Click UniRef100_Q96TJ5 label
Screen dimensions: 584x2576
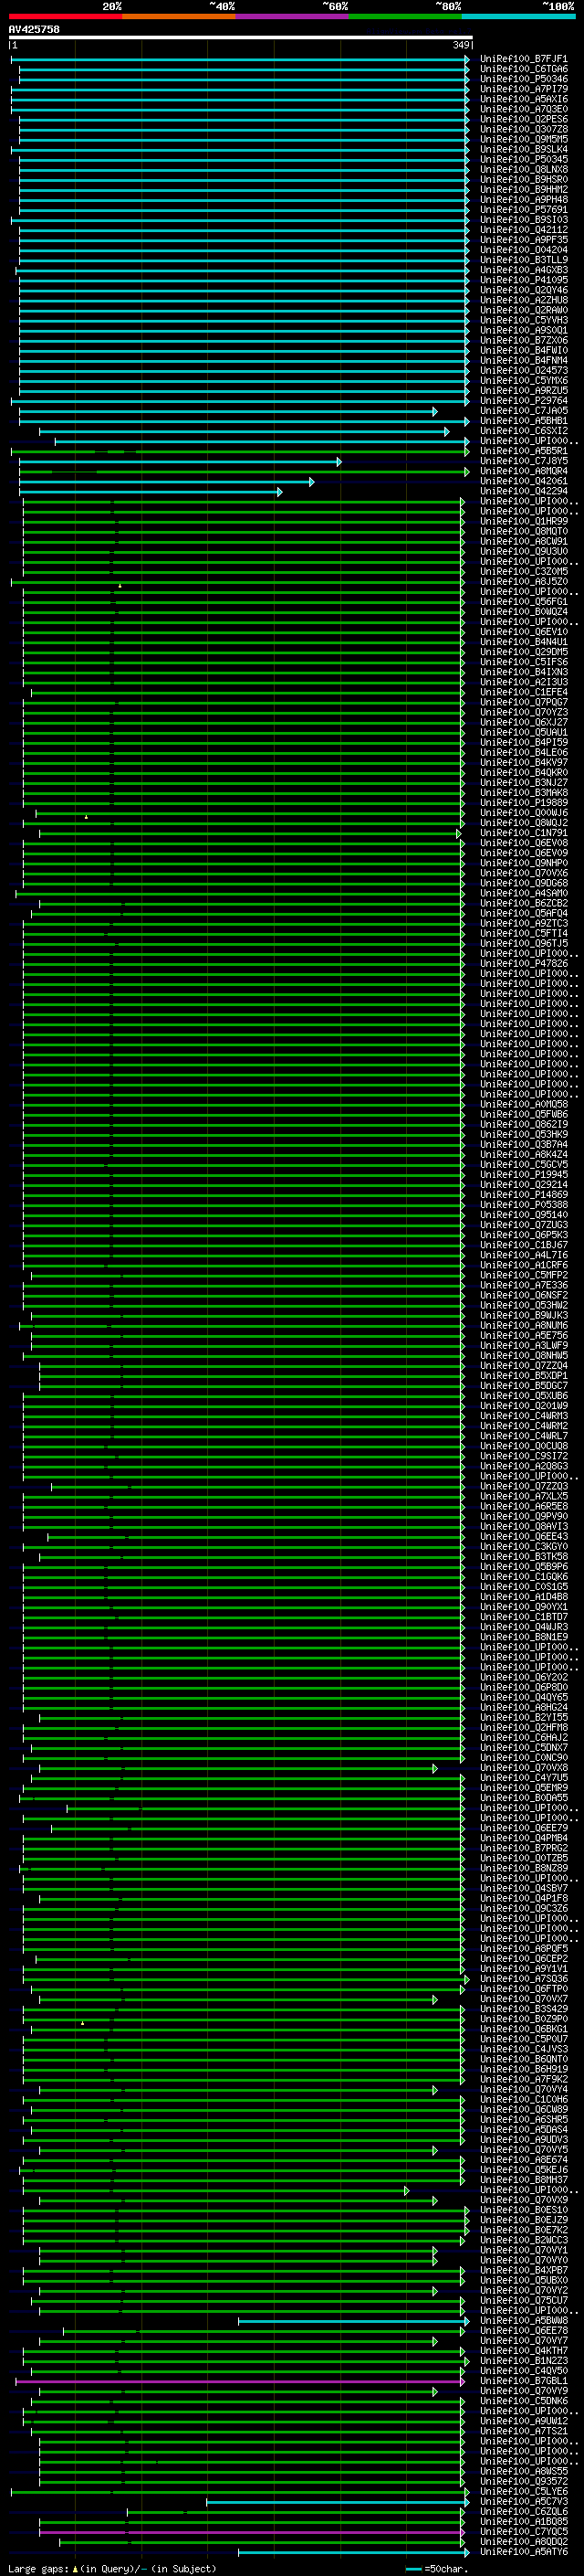[x=523, y=944]
